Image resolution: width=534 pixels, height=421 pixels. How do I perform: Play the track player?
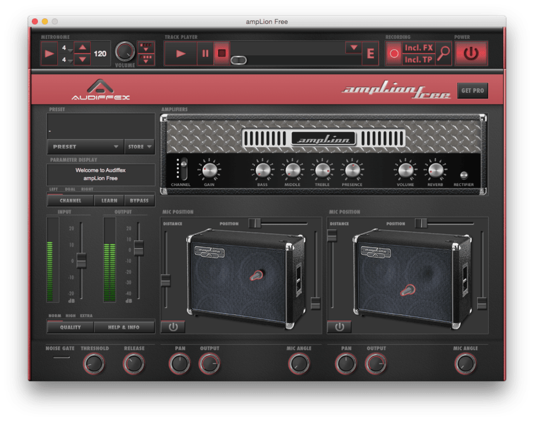click(181, 54)
